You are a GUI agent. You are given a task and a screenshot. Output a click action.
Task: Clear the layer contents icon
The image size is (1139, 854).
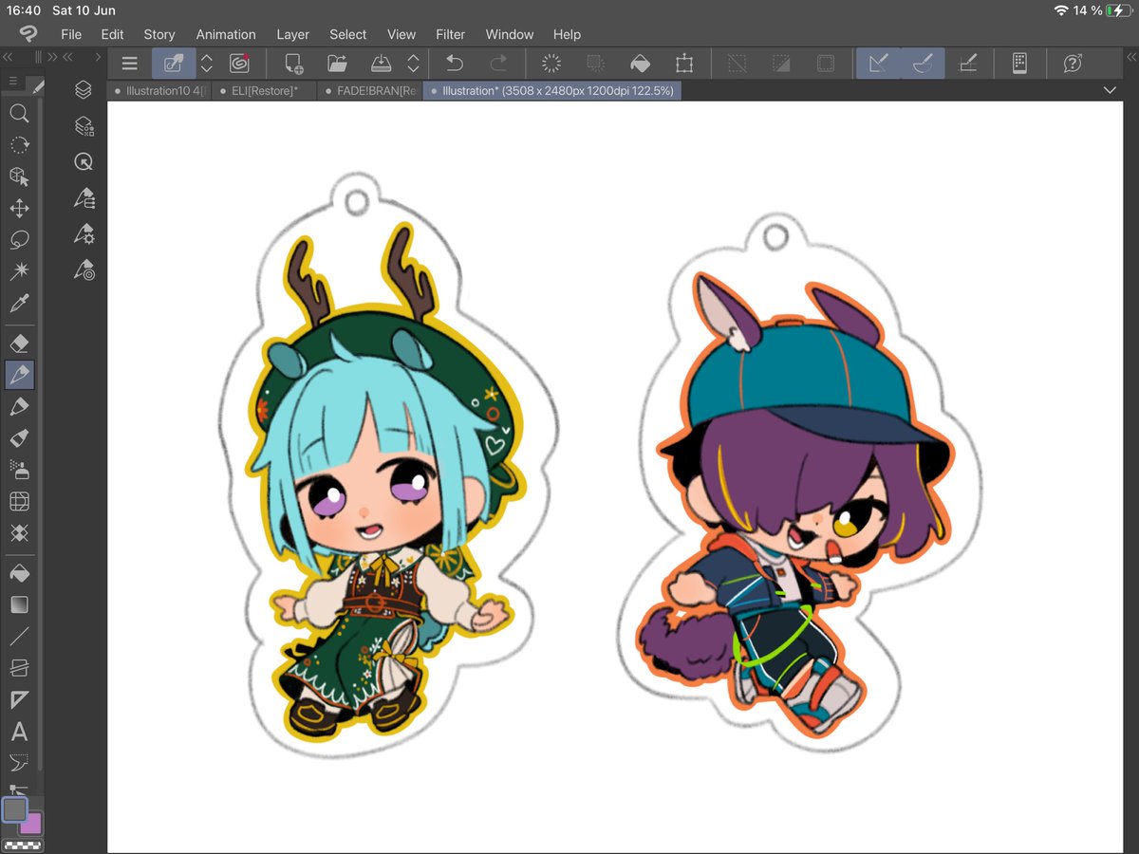click(551, 64)
